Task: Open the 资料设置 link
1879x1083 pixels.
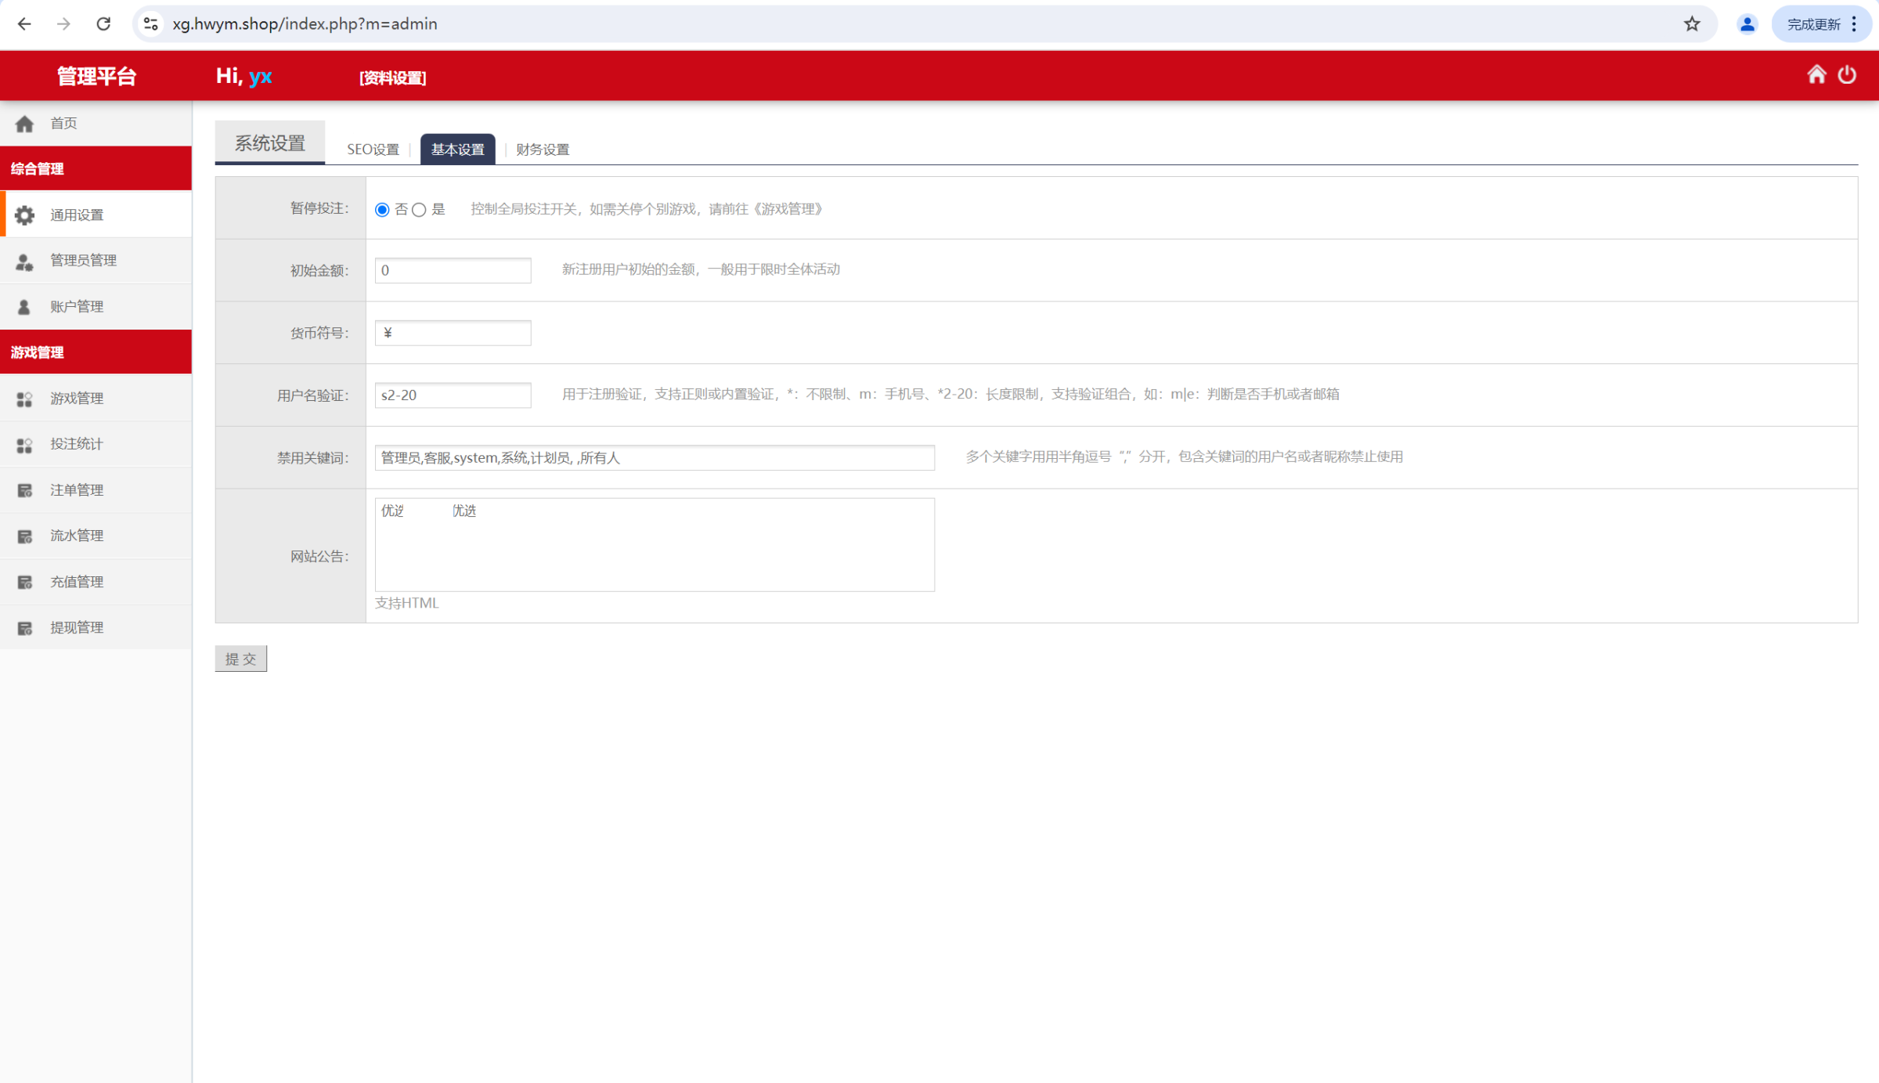Action: click(x=392, y=78)
